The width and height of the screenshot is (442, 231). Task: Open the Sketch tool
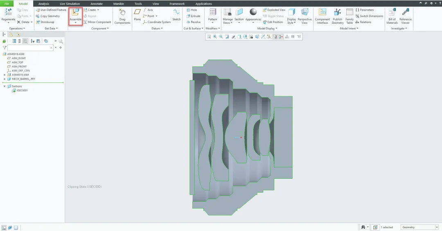click(x=176, y=14)
